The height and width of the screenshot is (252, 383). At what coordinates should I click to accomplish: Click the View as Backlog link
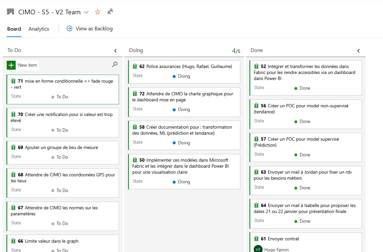[94, 29]
